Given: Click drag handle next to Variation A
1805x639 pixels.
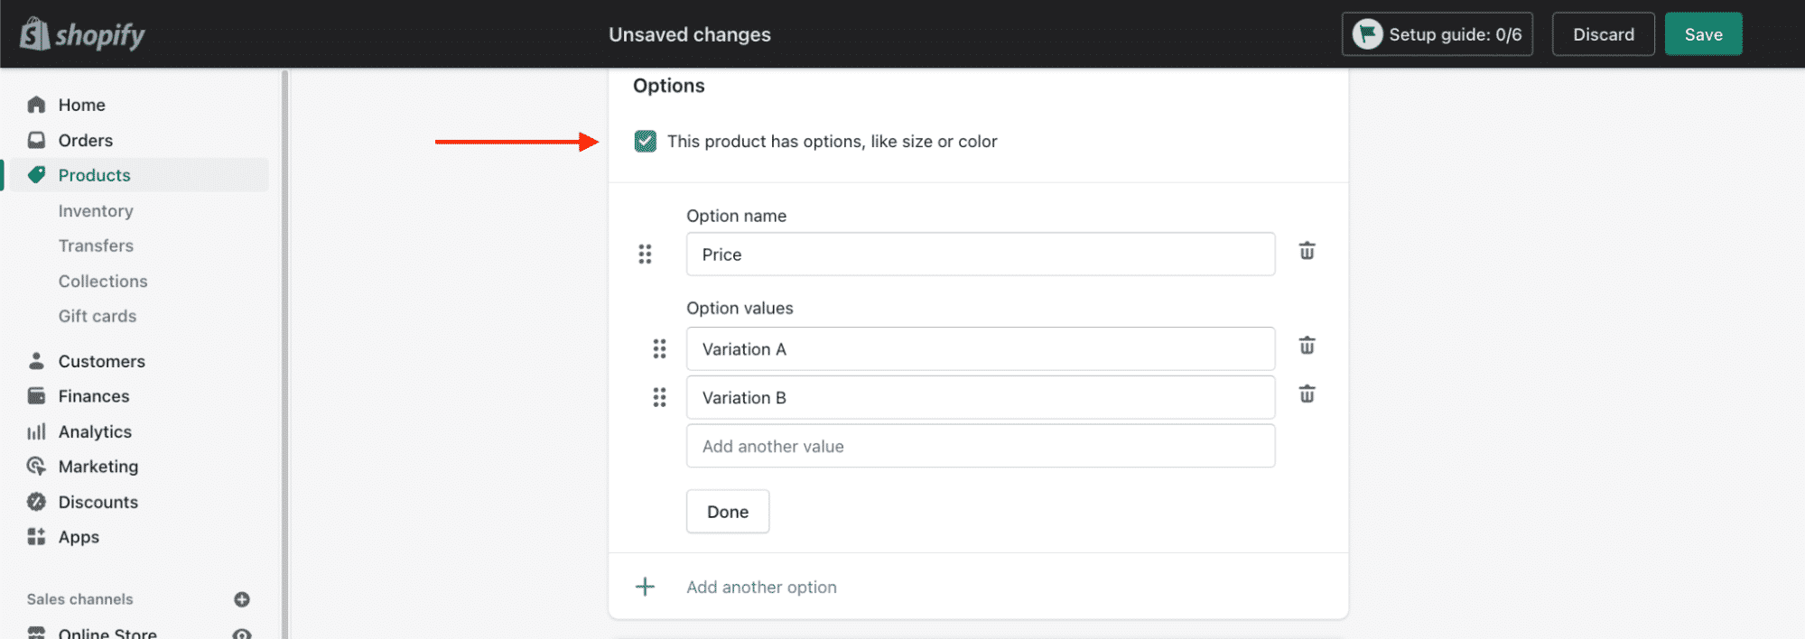Looking at the screenshot, I should pos(659,349).
